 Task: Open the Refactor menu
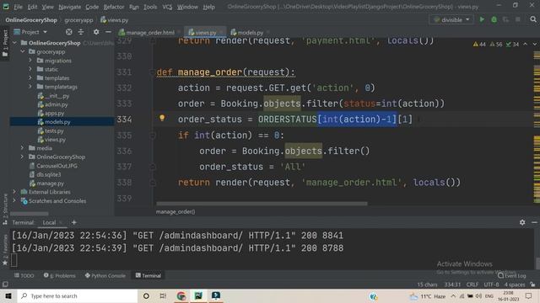[114, 7]
